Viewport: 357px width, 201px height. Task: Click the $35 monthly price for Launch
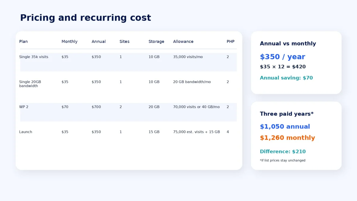65,132
